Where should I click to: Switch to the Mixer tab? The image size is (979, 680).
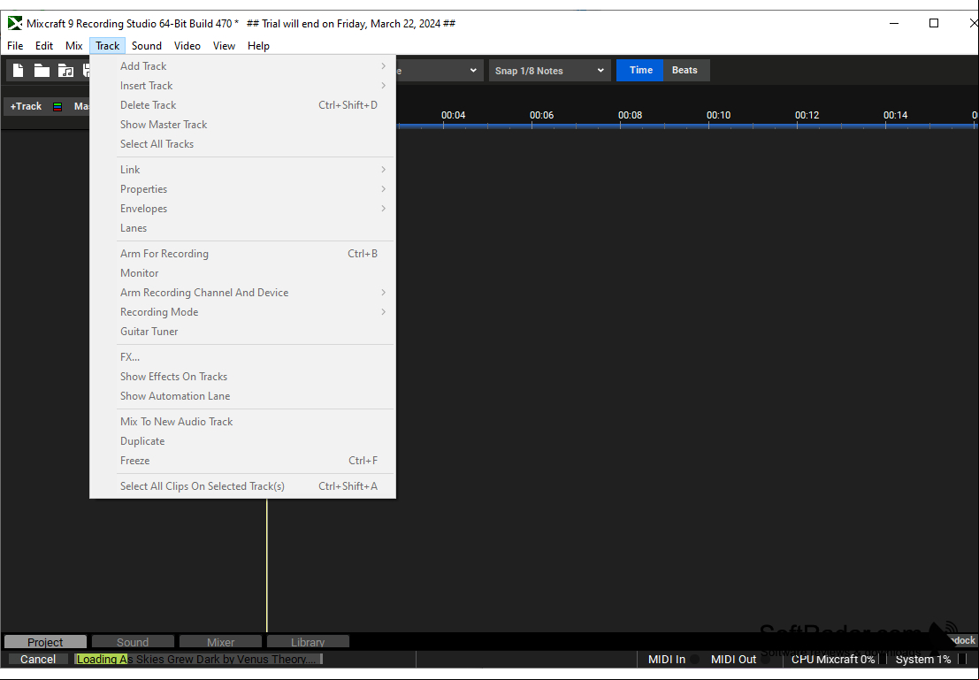[220, 642]
